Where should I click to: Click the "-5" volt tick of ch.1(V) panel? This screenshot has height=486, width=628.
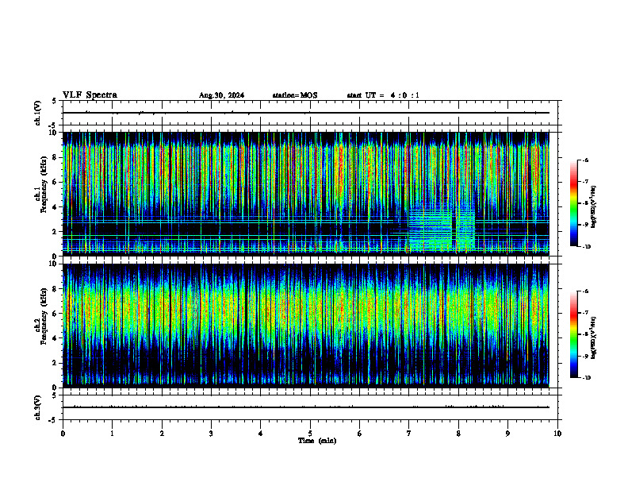(x=53, y=126)
